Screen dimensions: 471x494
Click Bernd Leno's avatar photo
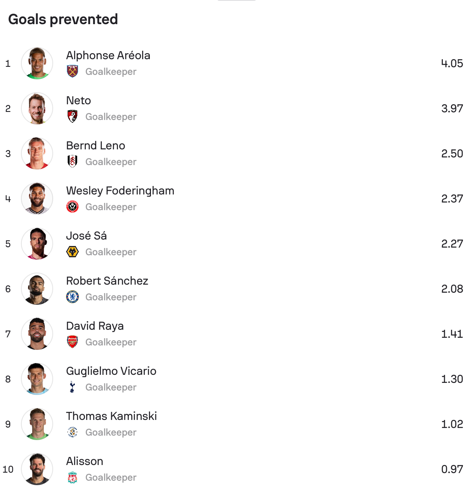[37, 153]
